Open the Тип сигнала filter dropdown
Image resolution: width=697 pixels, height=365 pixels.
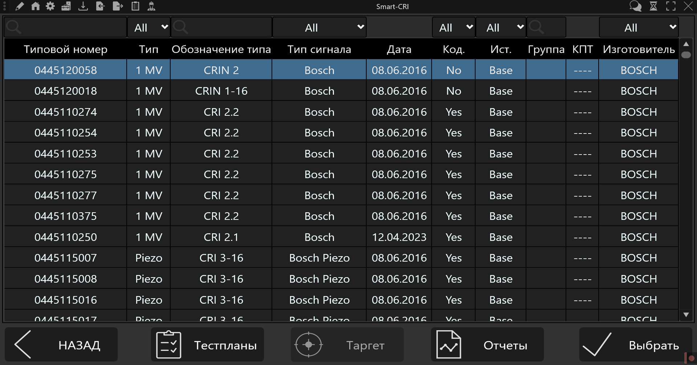coord(319,28)
